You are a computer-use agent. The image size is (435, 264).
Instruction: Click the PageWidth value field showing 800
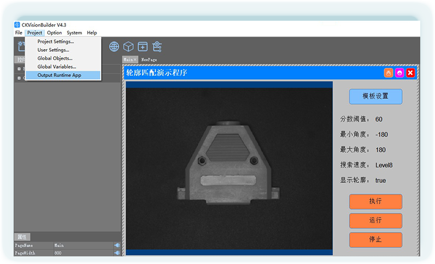pos(83,253)
